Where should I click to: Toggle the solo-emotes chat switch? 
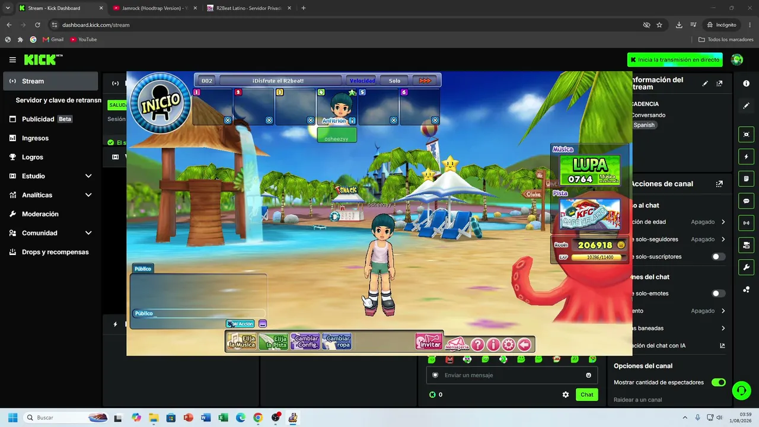pyautogui.click(x=718, y=294)
